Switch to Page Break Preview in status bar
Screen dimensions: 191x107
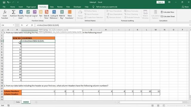[164, 106]
